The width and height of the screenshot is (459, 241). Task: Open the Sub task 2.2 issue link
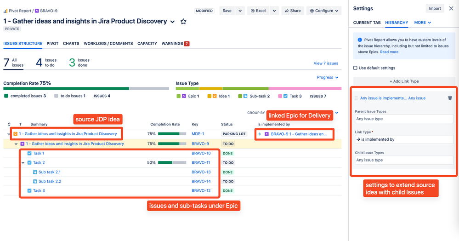pos(50,182)
